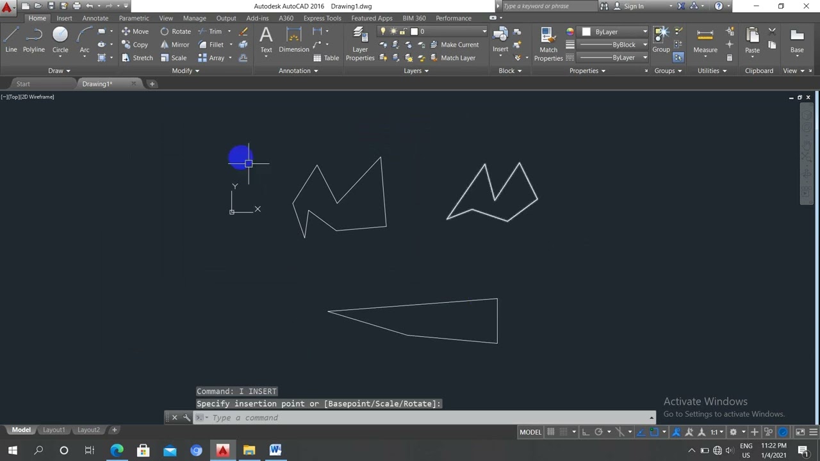Viewport: 820px width, 461px height.
Task: Expand the Block panel
Action: [x=510, y=70]
